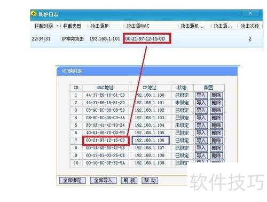
Task: Select attack source IP 192.168.1.101 in log
Action: point(105,38)
